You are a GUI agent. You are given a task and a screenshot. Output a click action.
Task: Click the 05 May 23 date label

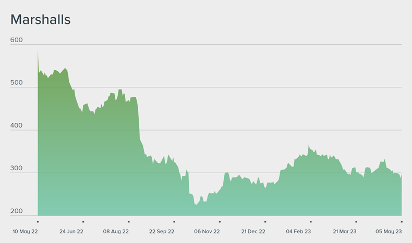389,231
